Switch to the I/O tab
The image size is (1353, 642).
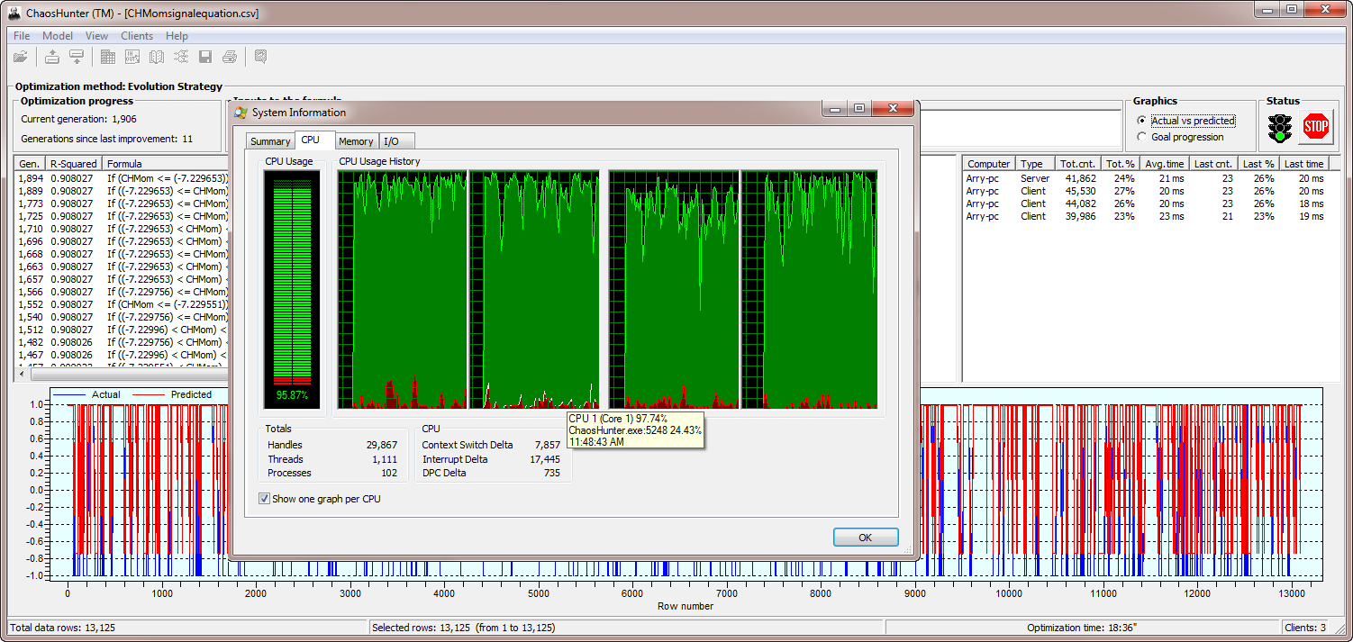[x=396, y=141]
